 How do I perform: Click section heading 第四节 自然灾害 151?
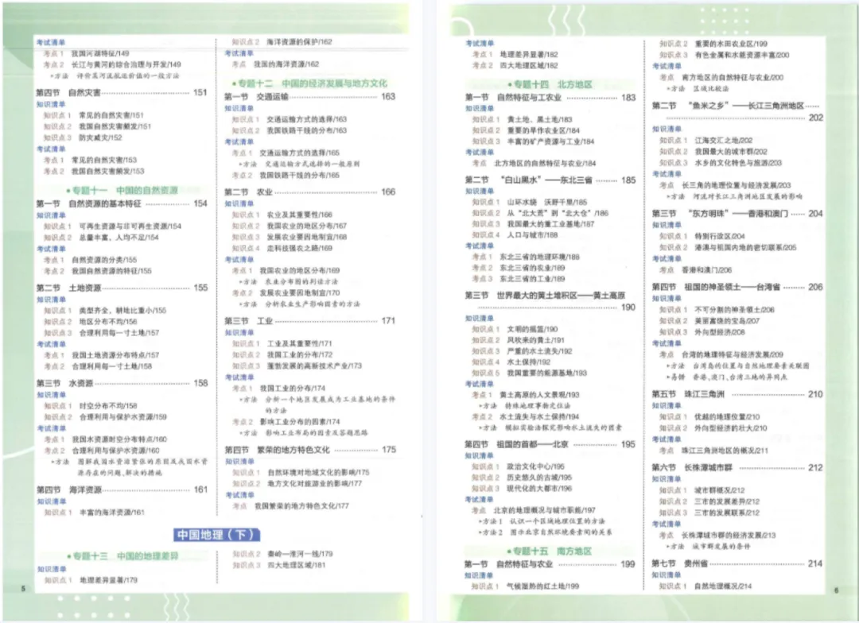(122, 92)
